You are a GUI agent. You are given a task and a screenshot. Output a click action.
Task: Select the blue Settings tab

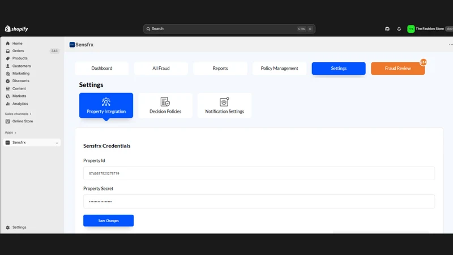339,69
